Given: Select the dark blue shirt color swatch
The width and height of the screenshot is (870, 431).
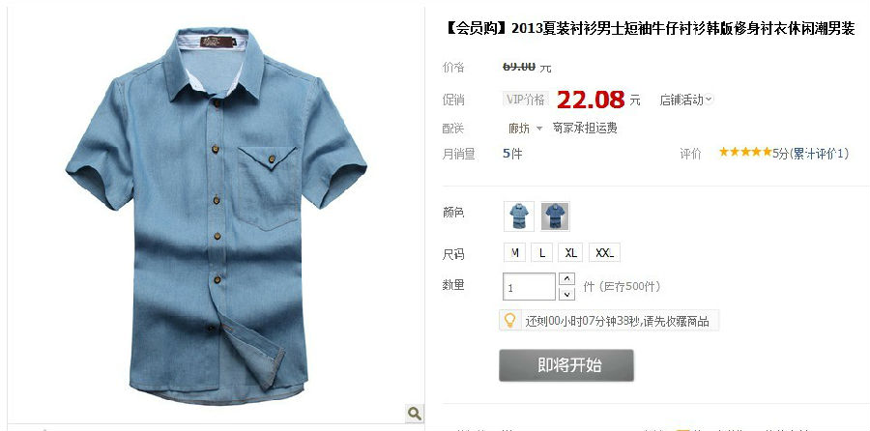Looking at the screenshot, I should click(556, 216).
